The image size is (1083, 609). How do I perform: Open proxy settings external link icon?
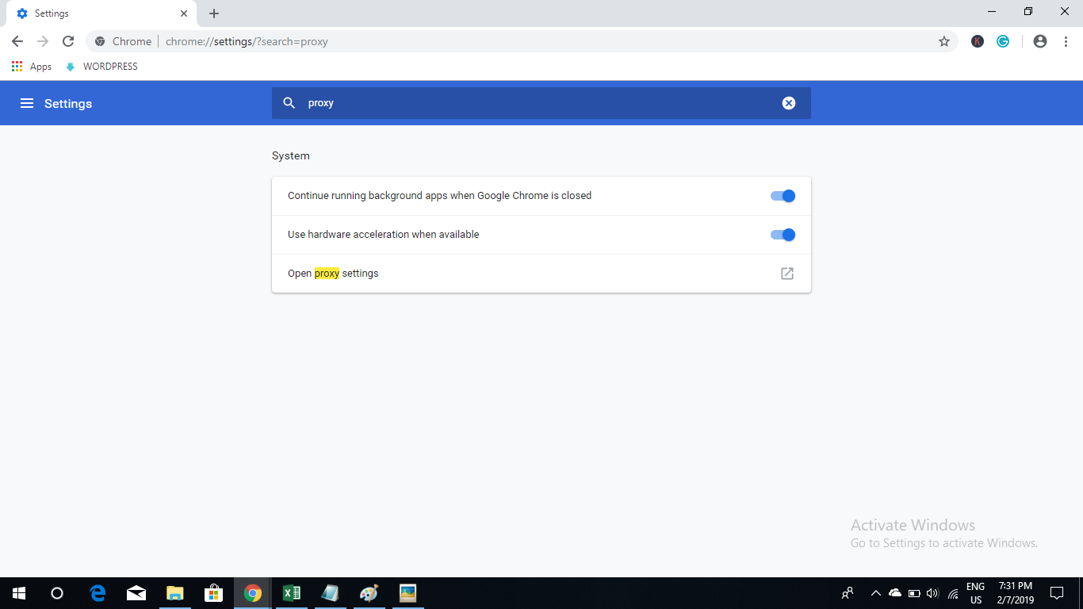pyautogui.click(x=787, y=274)
